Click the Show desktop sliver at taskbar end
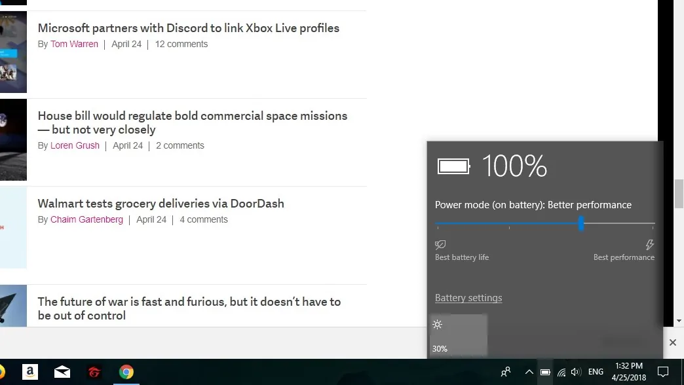 tap(682, 372)
